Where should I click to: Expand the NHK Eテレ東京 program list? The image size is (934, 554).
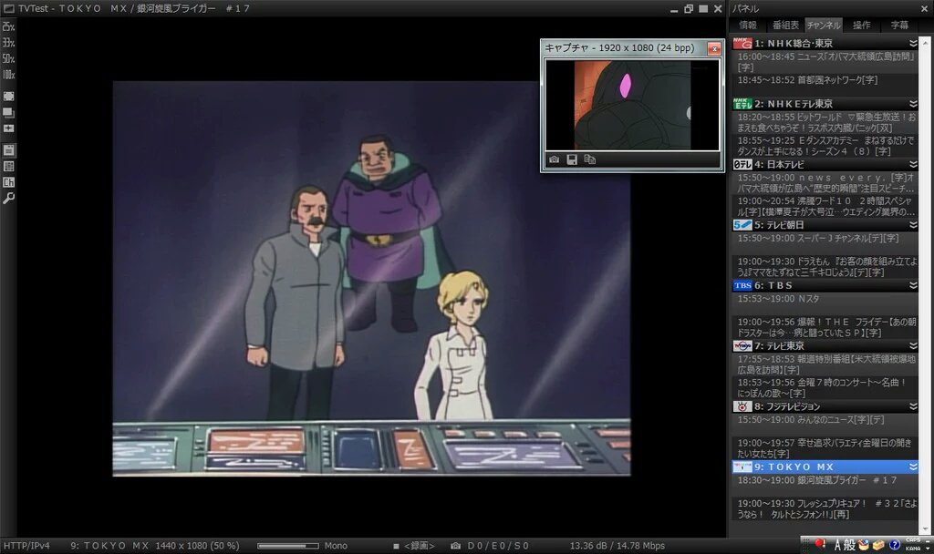coord(912,104)
